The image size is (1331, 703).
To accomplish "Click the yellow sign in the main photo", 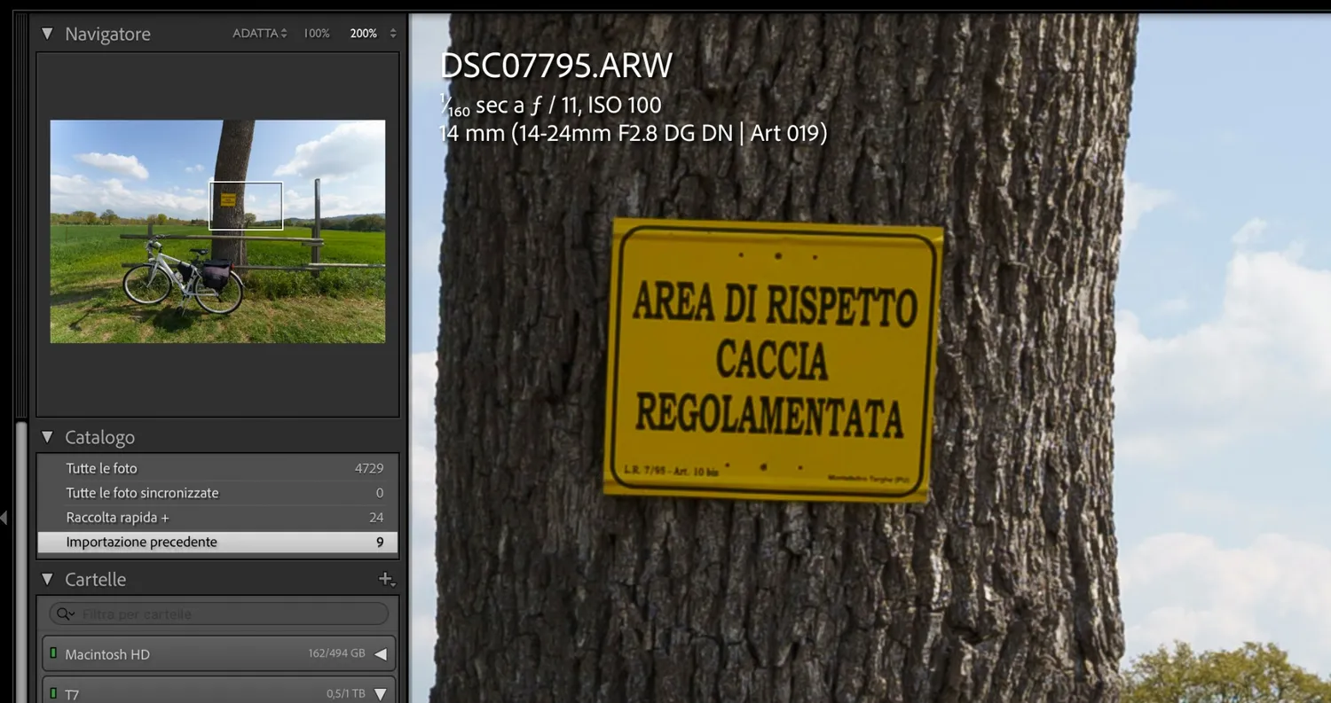I will pyautogui.click(x=772, y=359).
